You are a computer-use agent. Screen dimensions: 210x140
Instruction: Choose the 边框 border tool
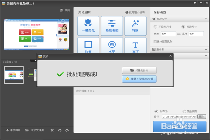point(88,45)
